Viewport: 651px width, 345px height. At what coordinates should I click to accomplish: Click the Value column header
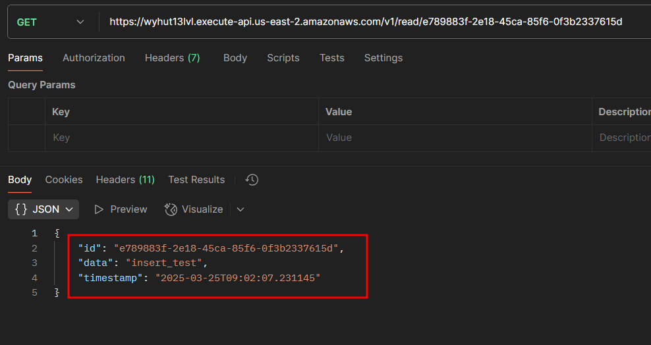339,112
